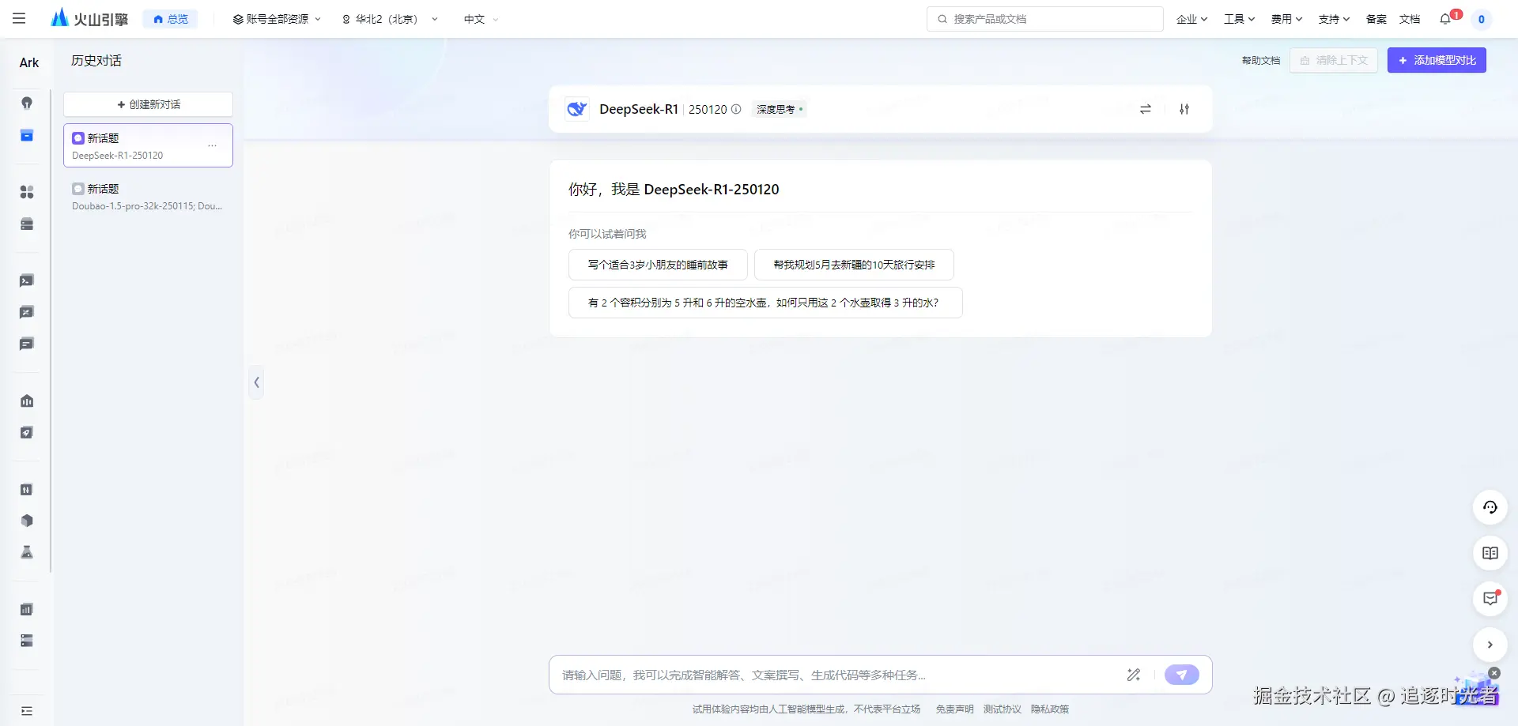Open the three-line message bubble sidebar icon
Screen dimensions: 1518x726
(x=27, y=344)
